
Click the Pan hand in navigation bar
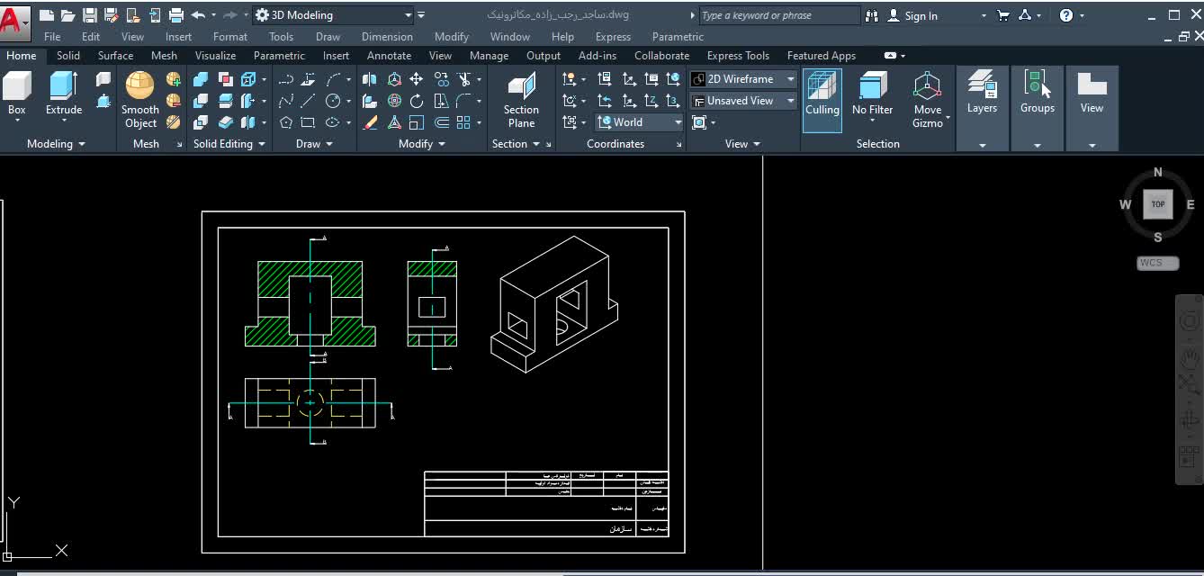(x=1190, y=358)
